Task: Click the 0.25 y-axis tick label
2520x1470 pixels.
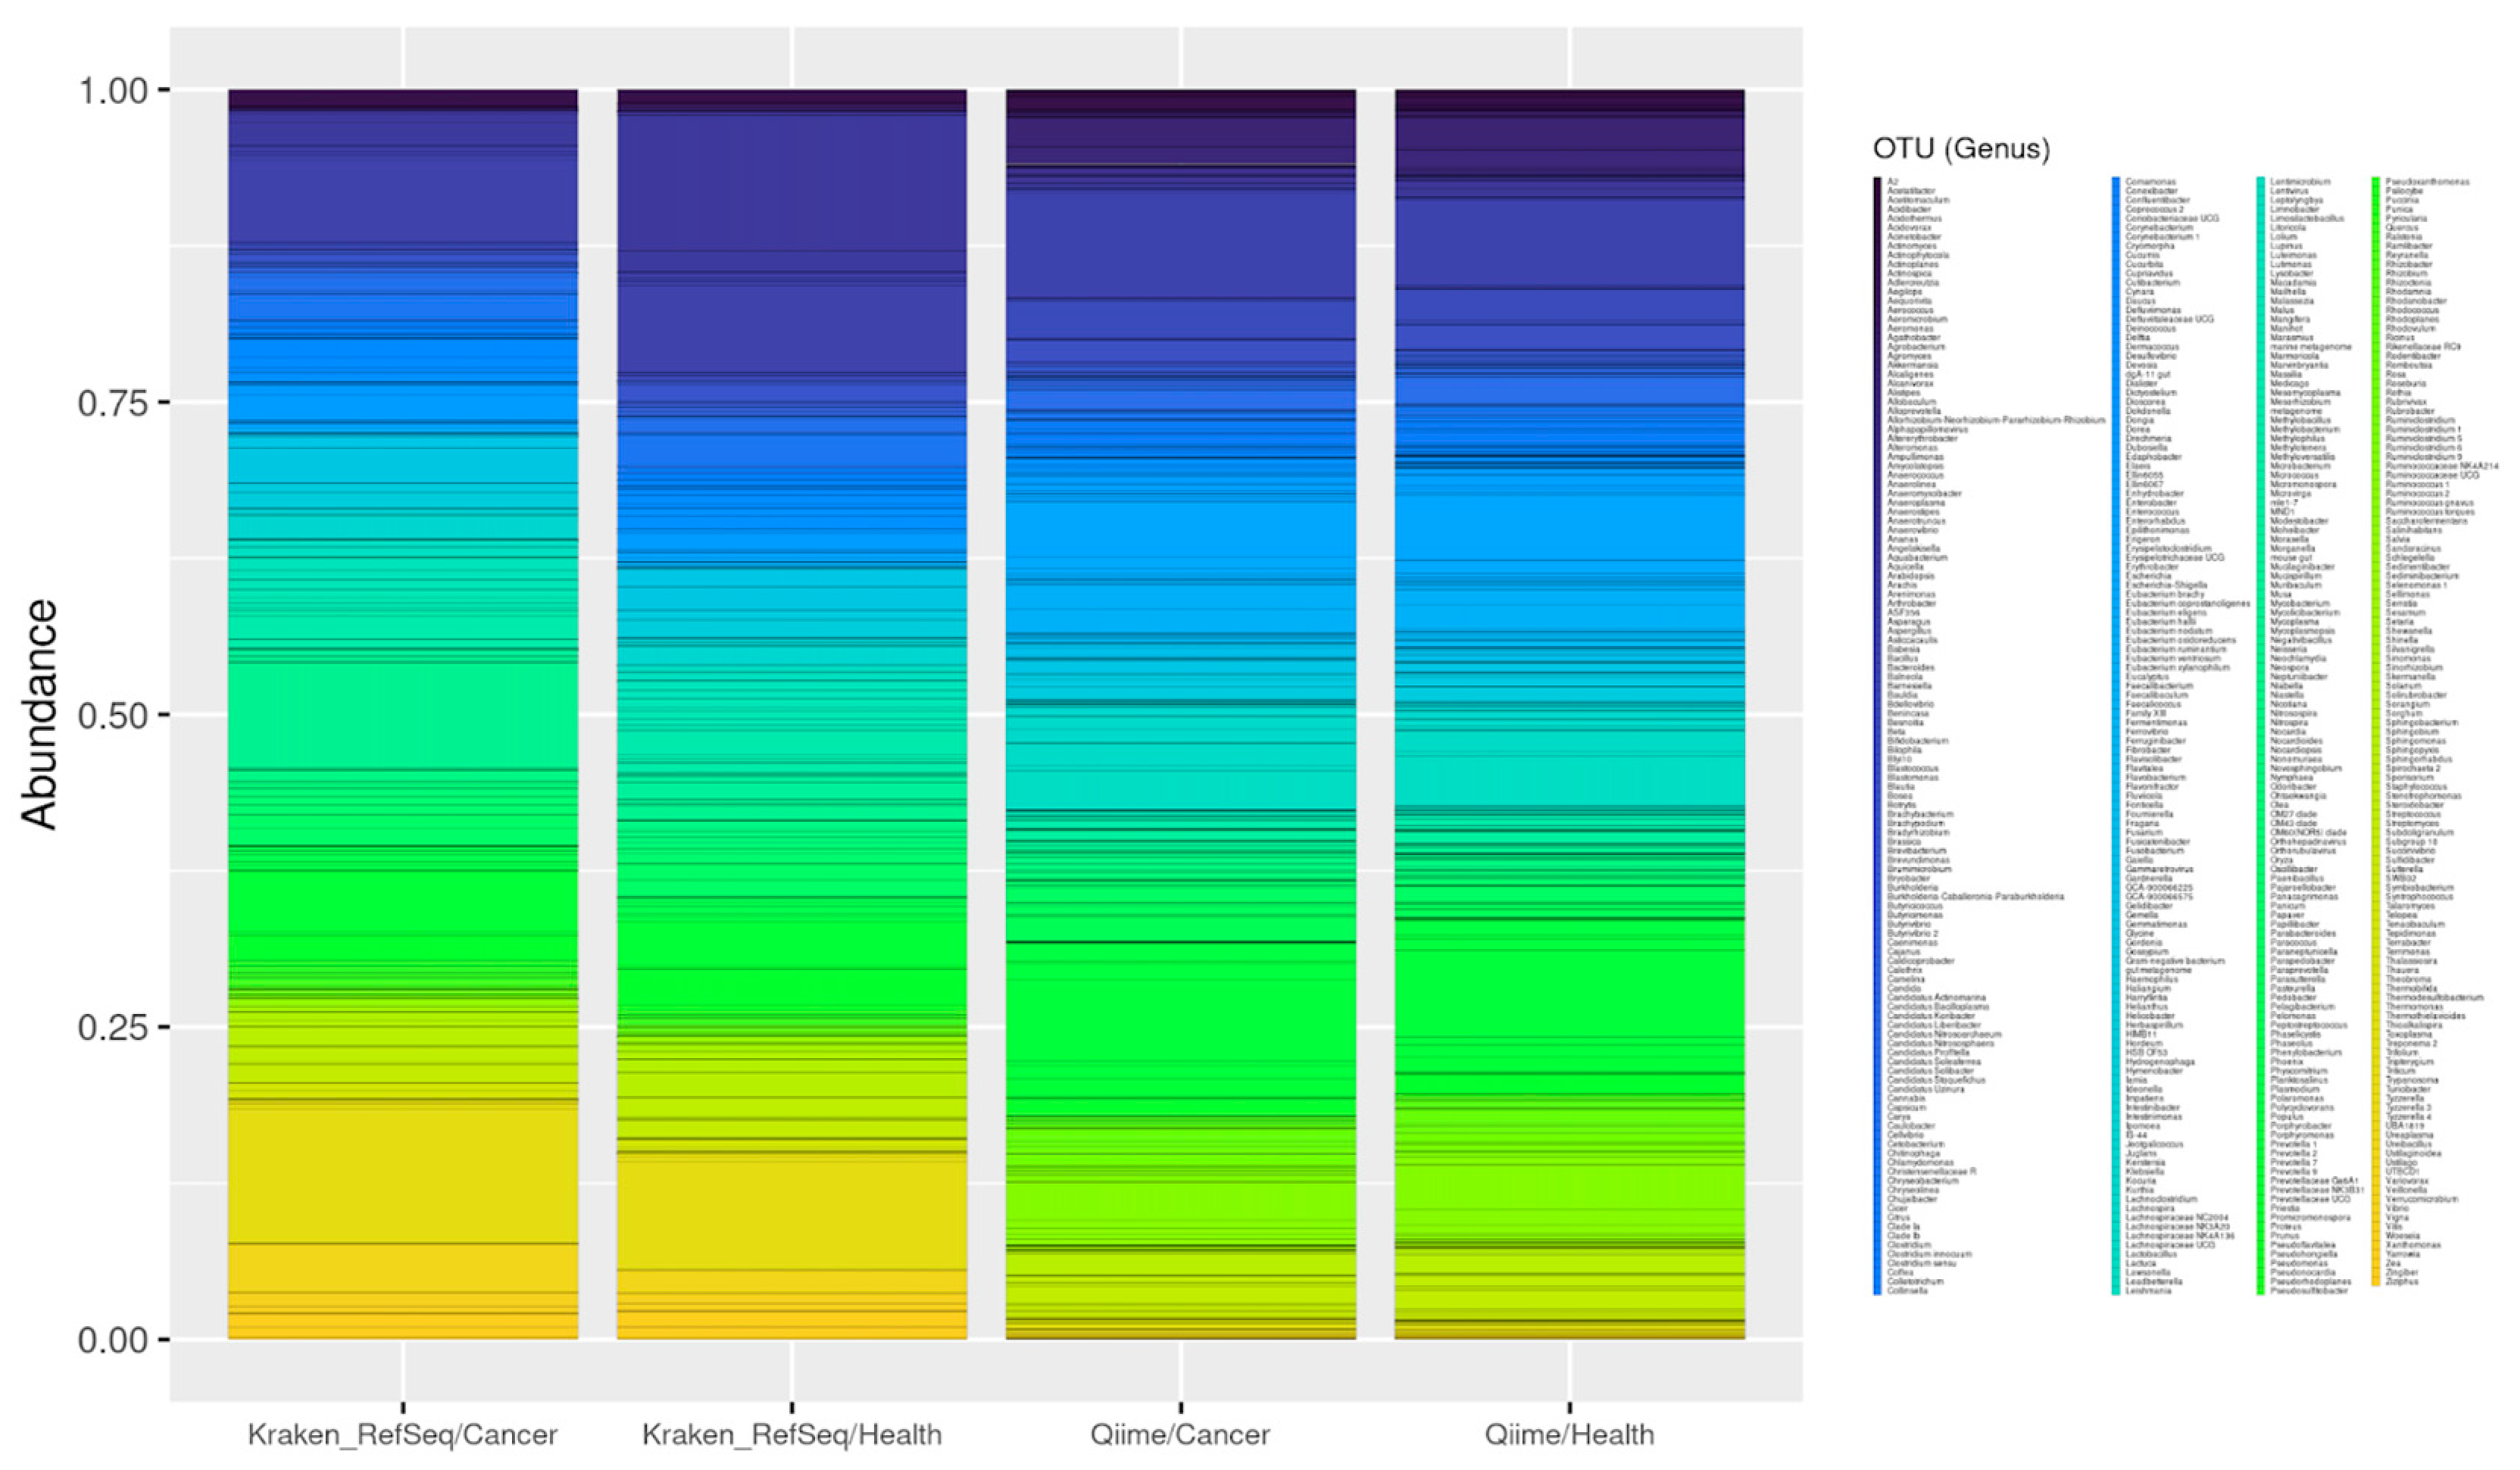Action: [112, 1027]
